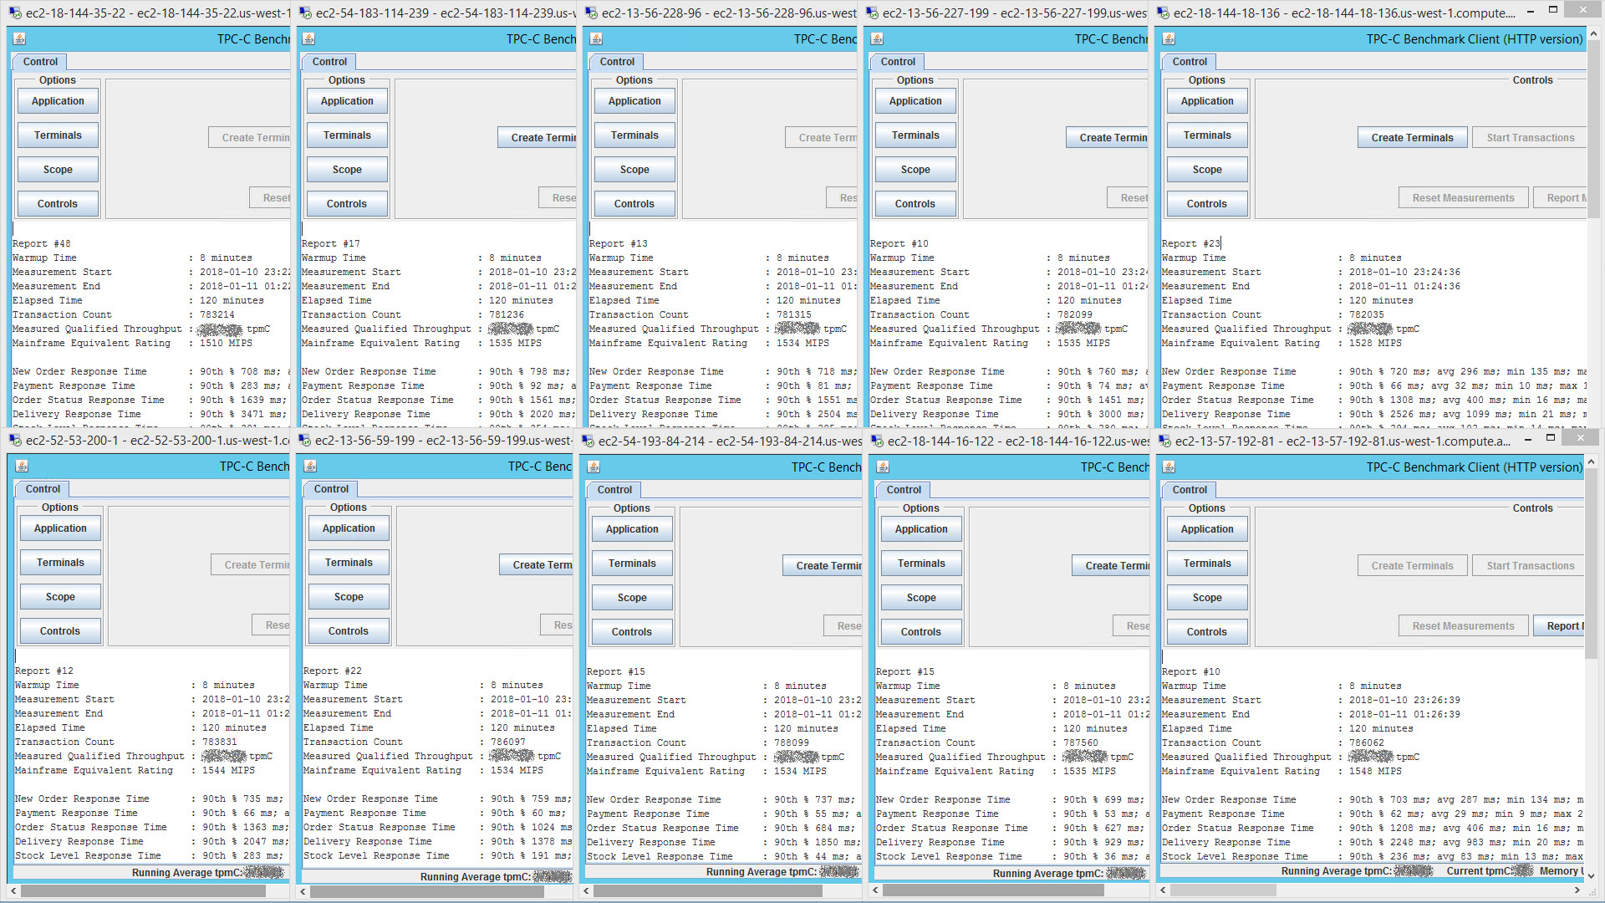Click the Java icon in ec2-13-56-227-199 window
Image resolution: width=1605 pixels, height=903 pixels.
[x=877, y=39]
